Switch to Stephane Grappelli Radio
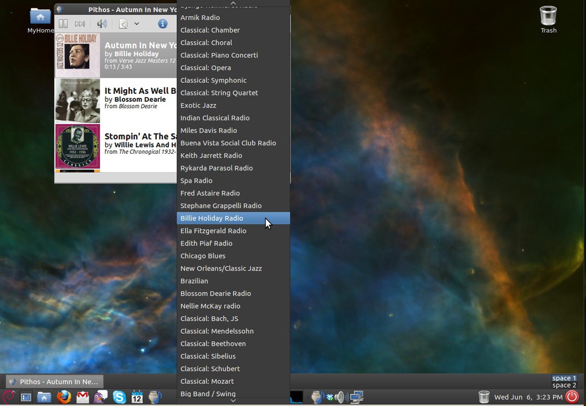The width and height of the screenshot is (586, 406). click(x=233, y=206)
